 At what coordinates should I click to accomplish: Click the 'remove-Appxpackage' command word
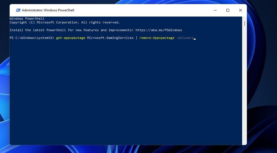157,38
